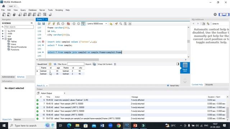The width and height of the screenshot is (230, 129).
Task: Toggle invisible characters icon
Action: click(x=125, y=24)
